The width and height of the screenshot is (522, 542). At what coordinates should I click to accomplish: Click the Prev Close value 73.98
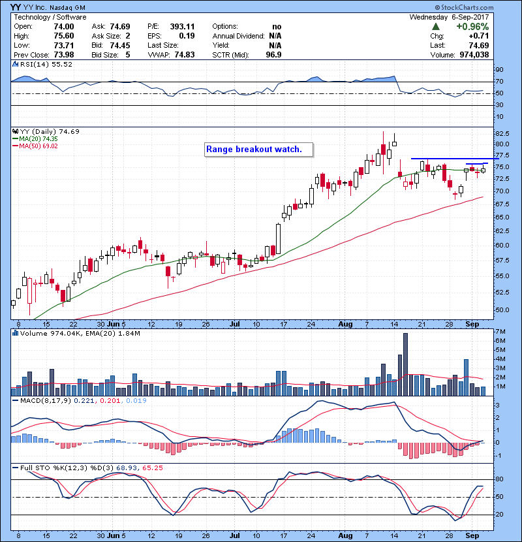pyautogui.click(x=64, y=55)
